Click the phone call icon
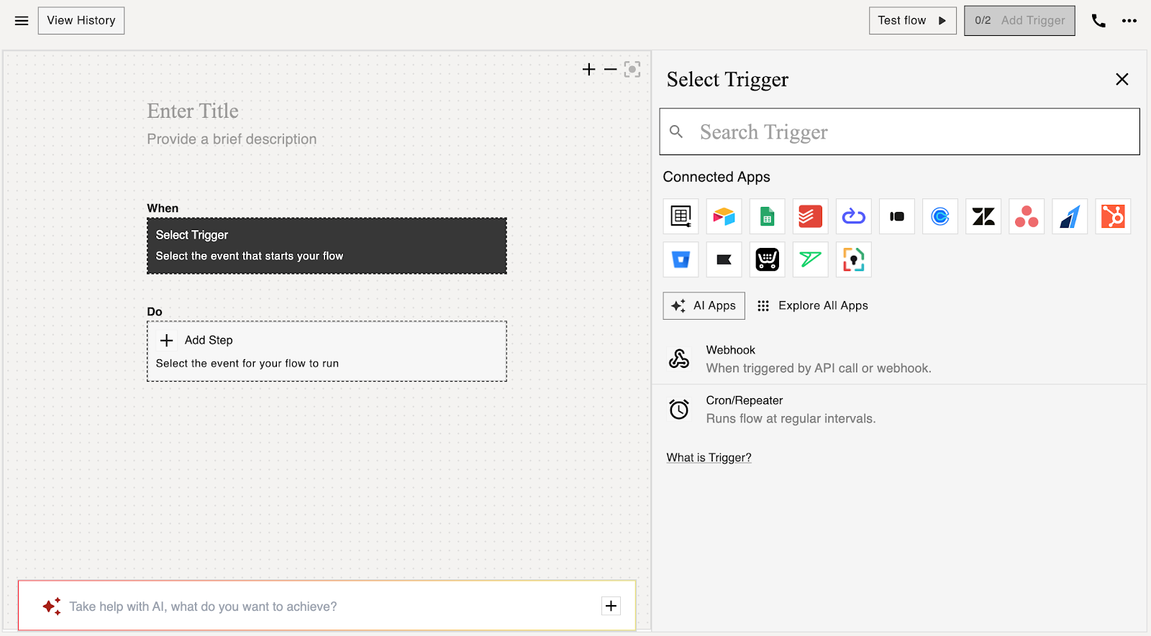 click(1098, 21)
